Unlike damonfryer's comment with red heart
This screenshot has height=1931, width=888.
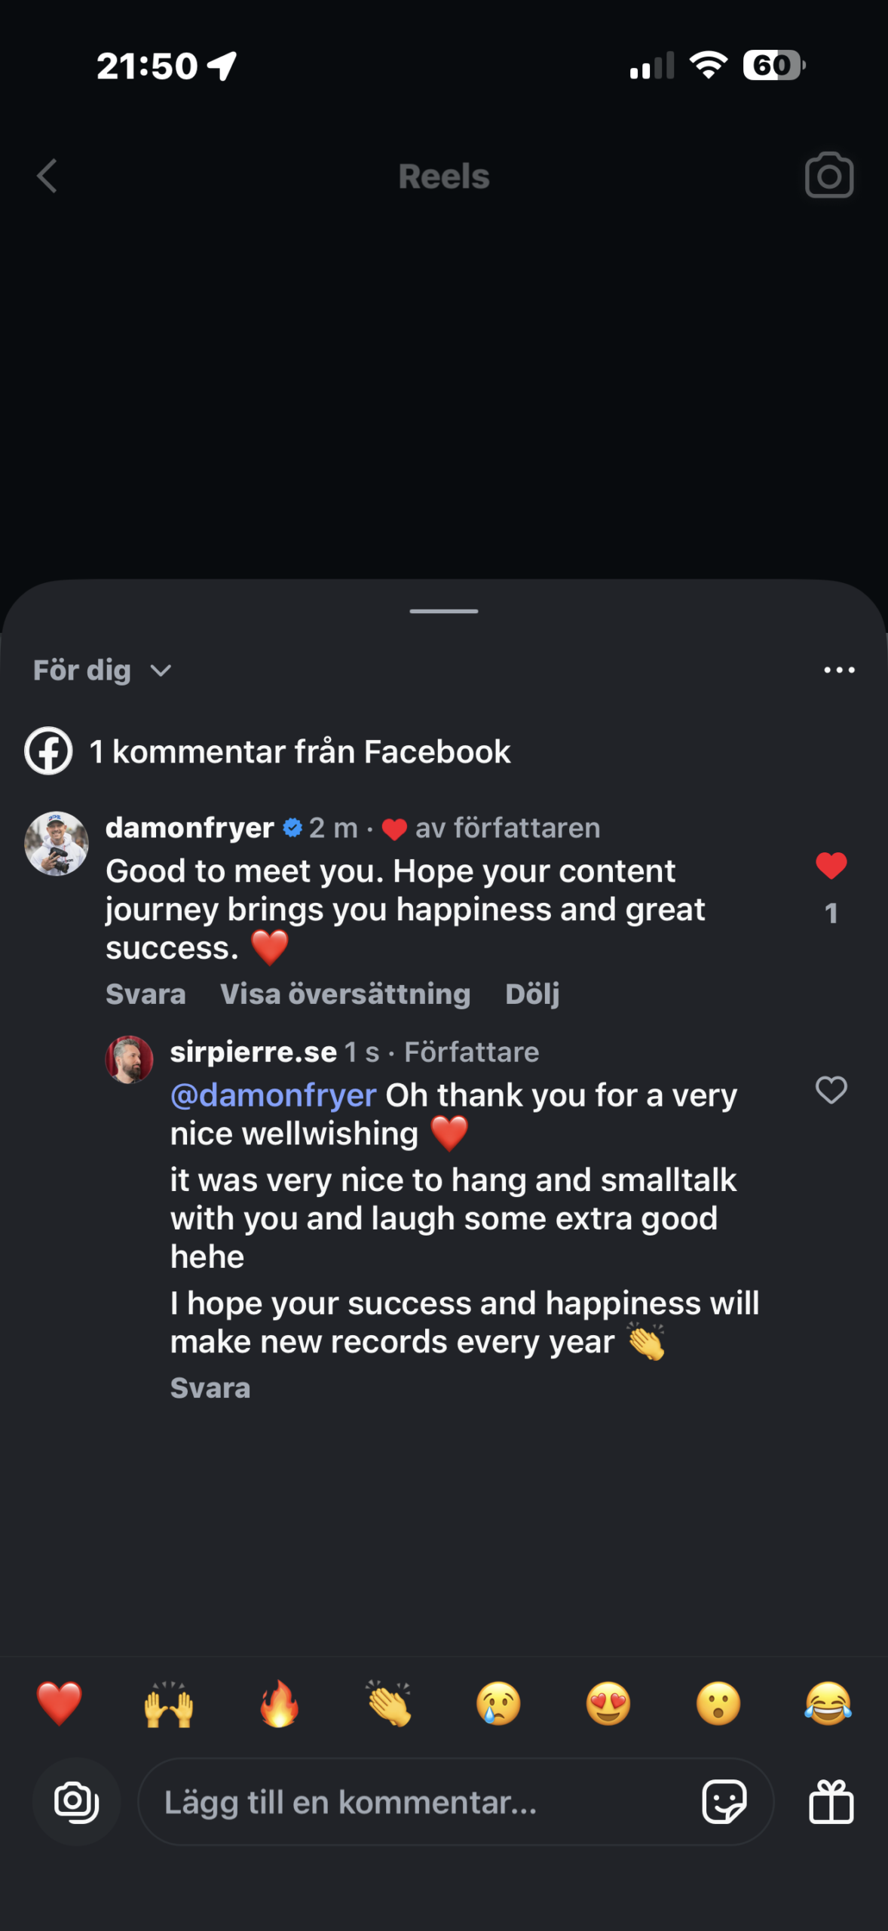831,866
